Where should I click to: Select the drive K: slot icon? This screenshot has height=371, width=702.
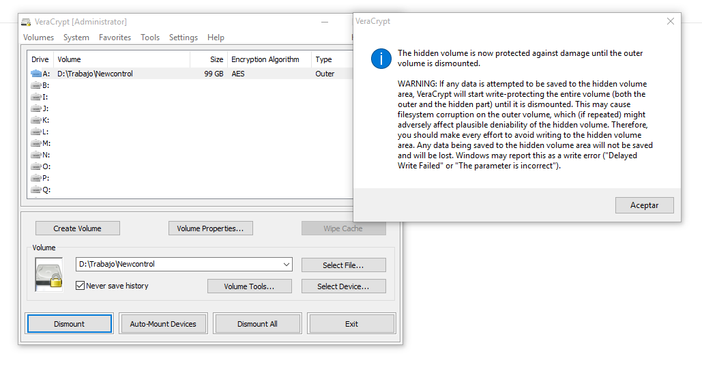[x=35, y=120]
